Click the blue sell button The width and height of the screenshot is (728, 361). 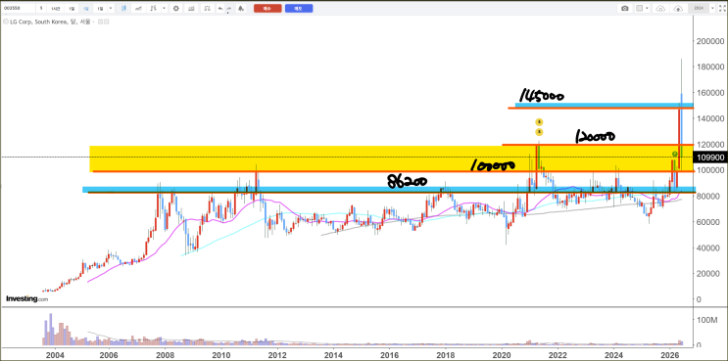click(x=299, y=9)
